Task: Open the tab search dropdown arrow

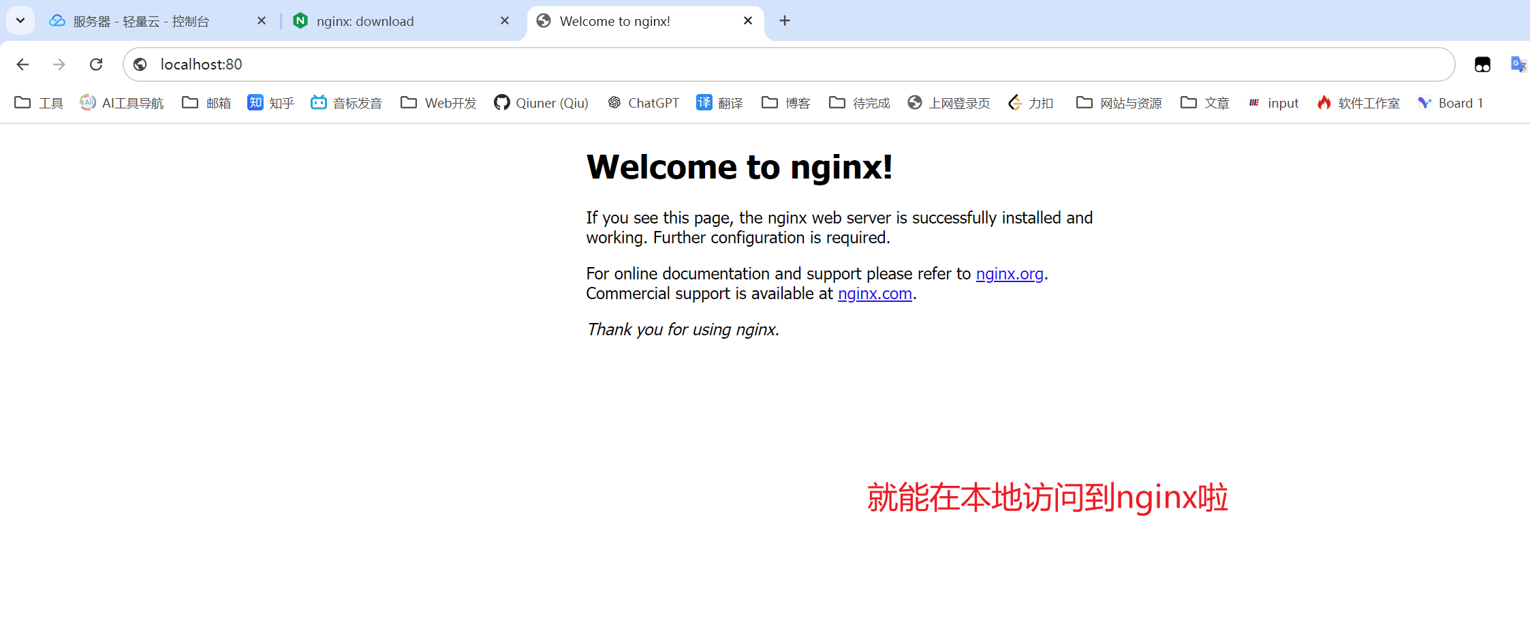Action: coord(20,20)
